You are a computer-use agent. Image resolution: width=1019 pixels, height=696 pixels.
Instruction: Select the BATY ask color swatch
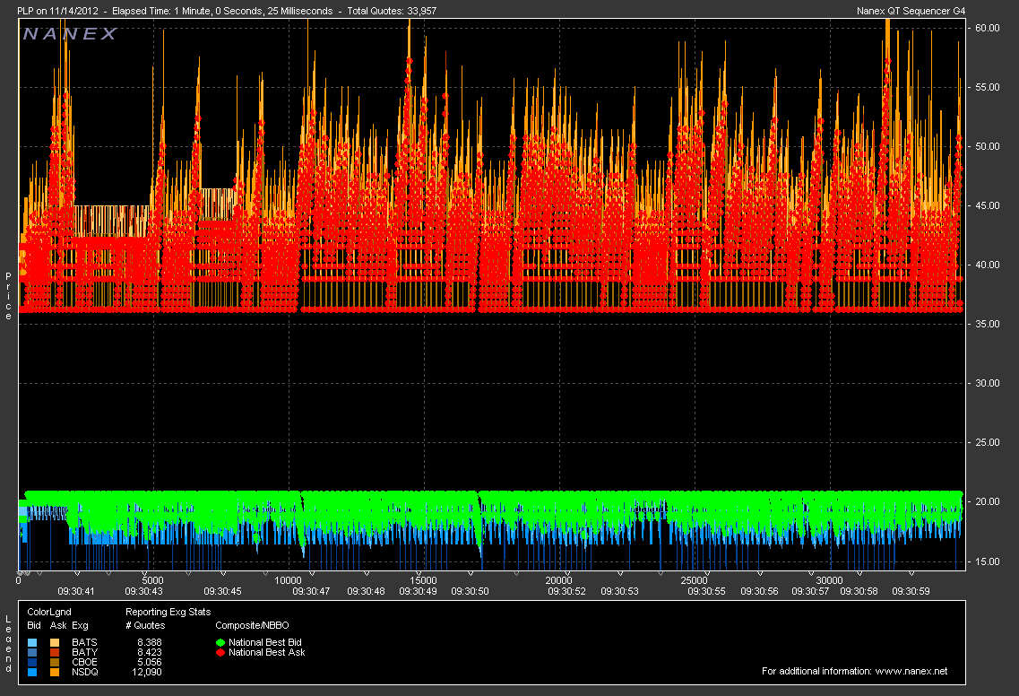coord(55,653)
